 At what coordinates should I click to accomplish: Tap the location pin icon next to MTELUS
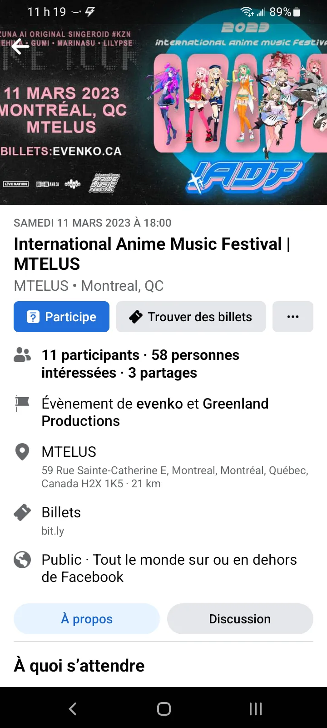point(22,452)
